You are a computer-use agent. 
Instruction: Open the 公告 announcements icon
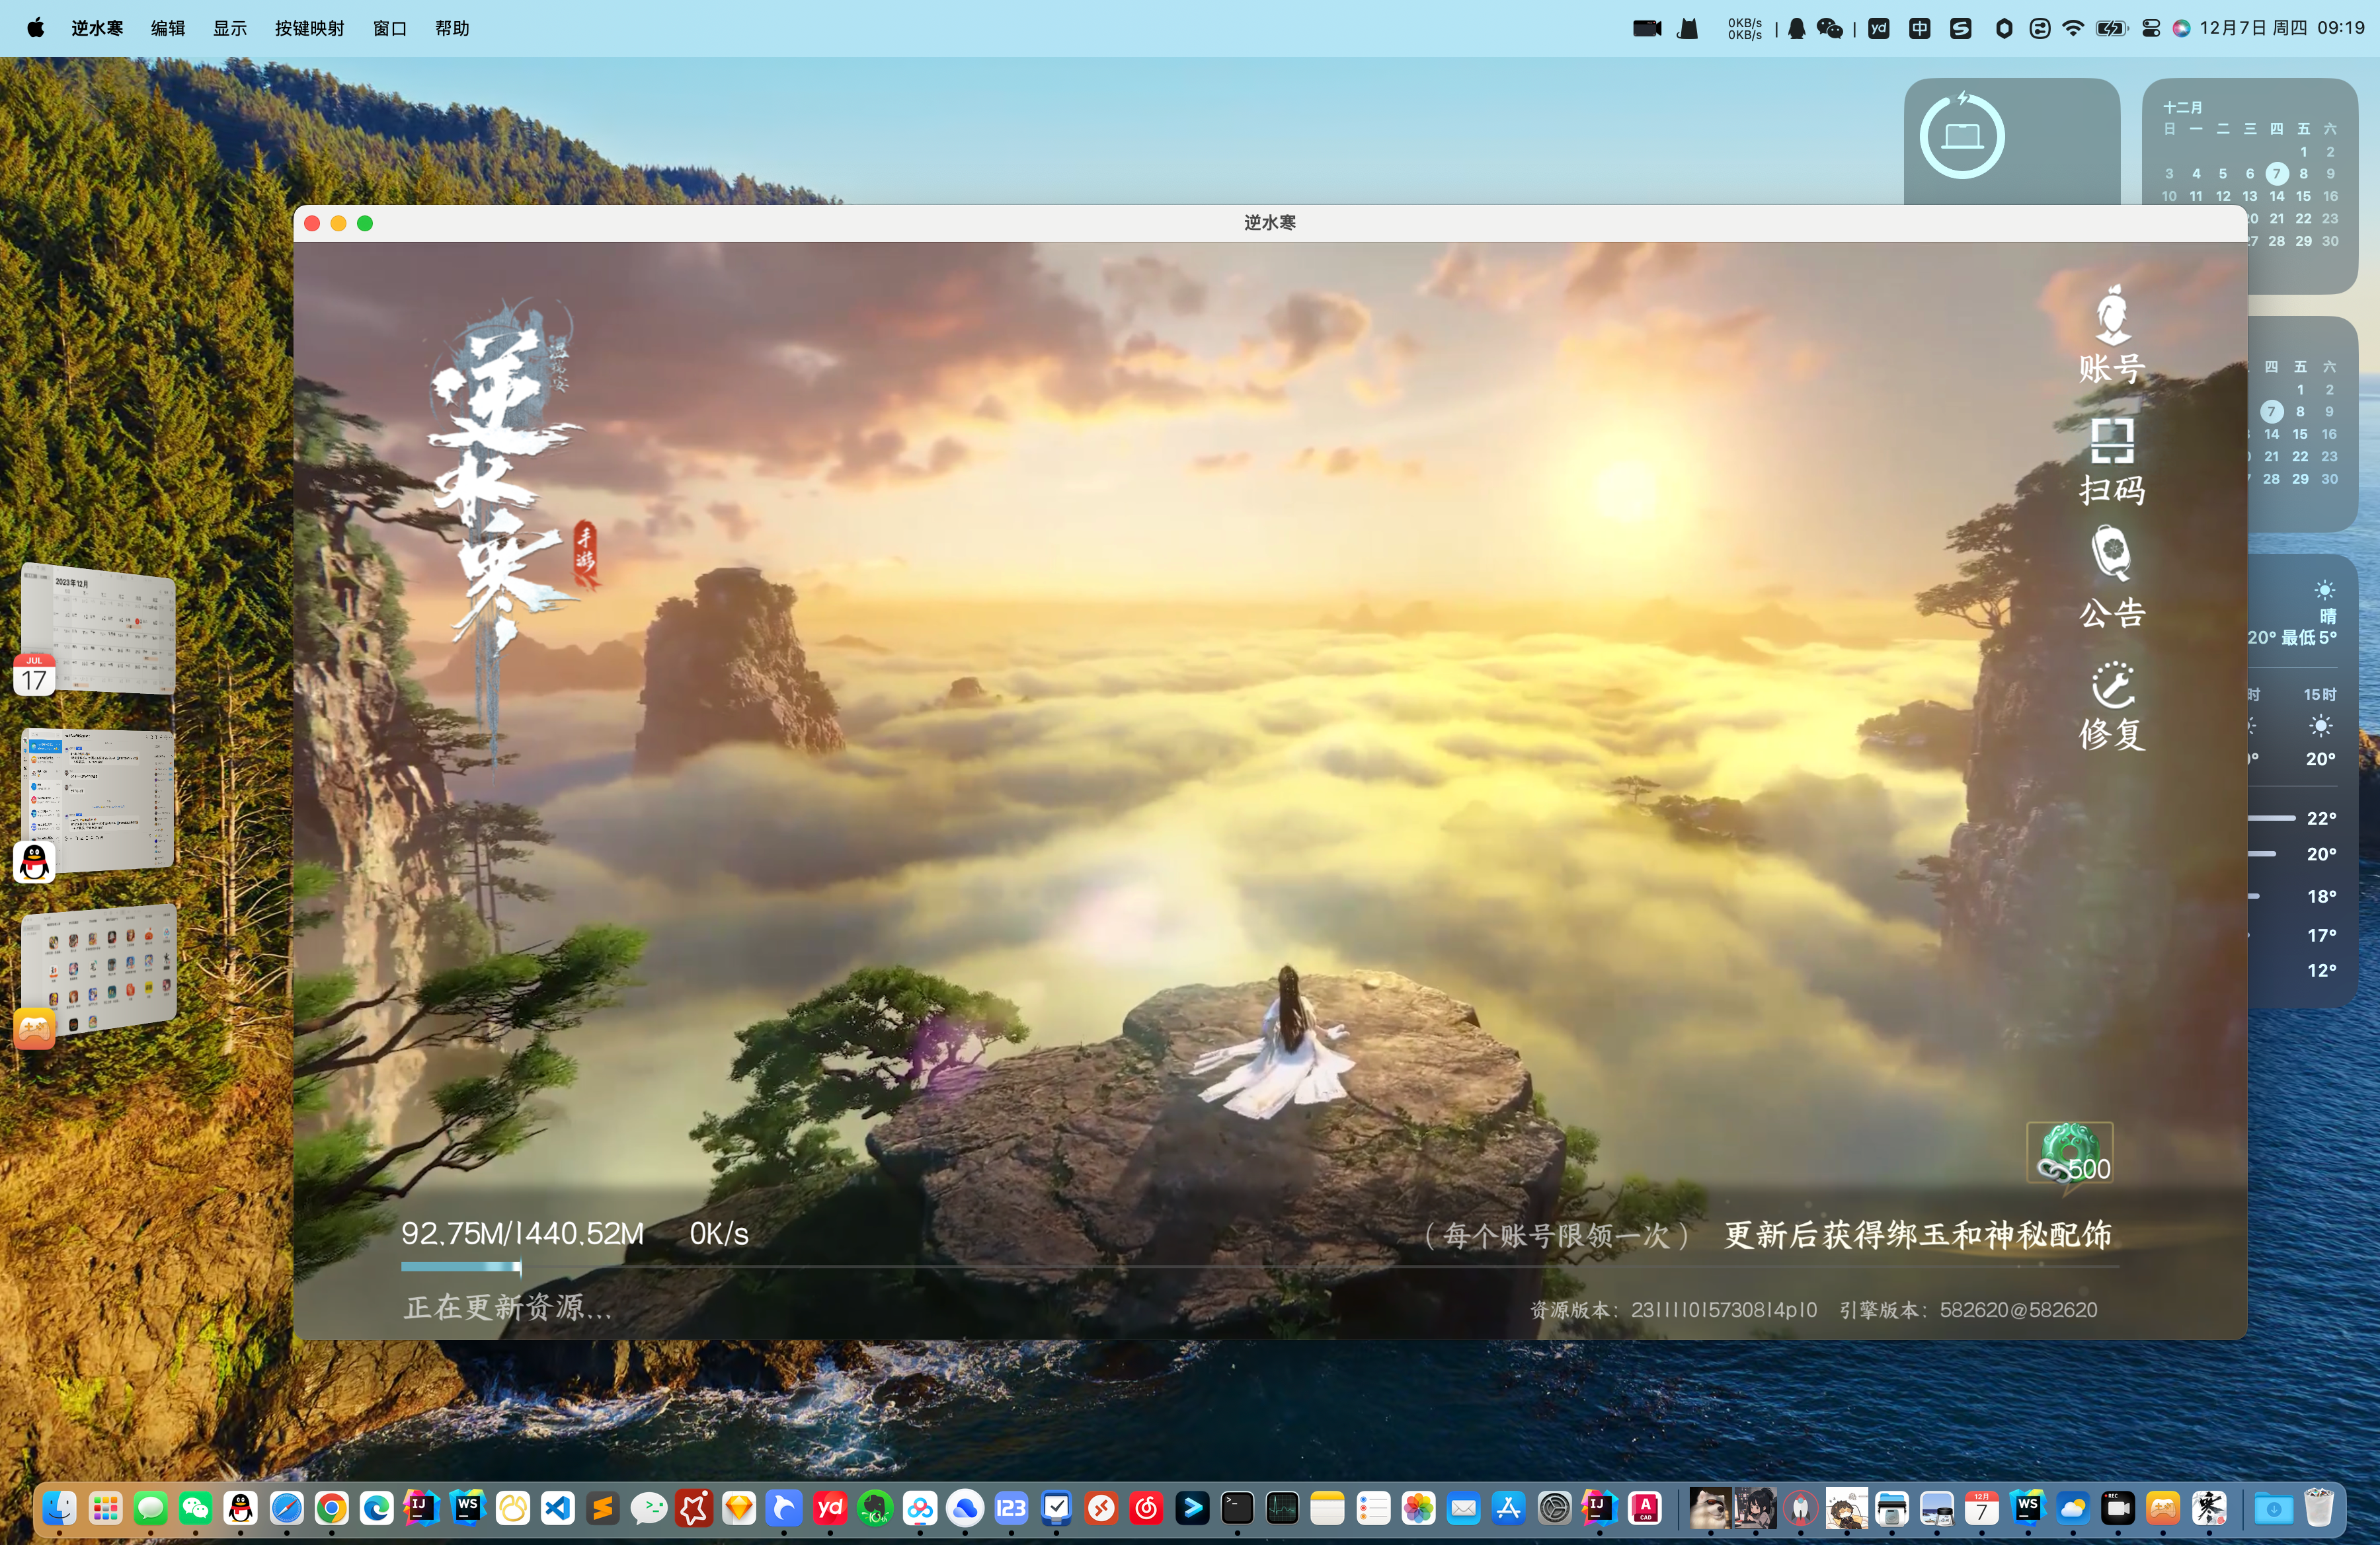pyautogui.click(x=2111, y=578)
